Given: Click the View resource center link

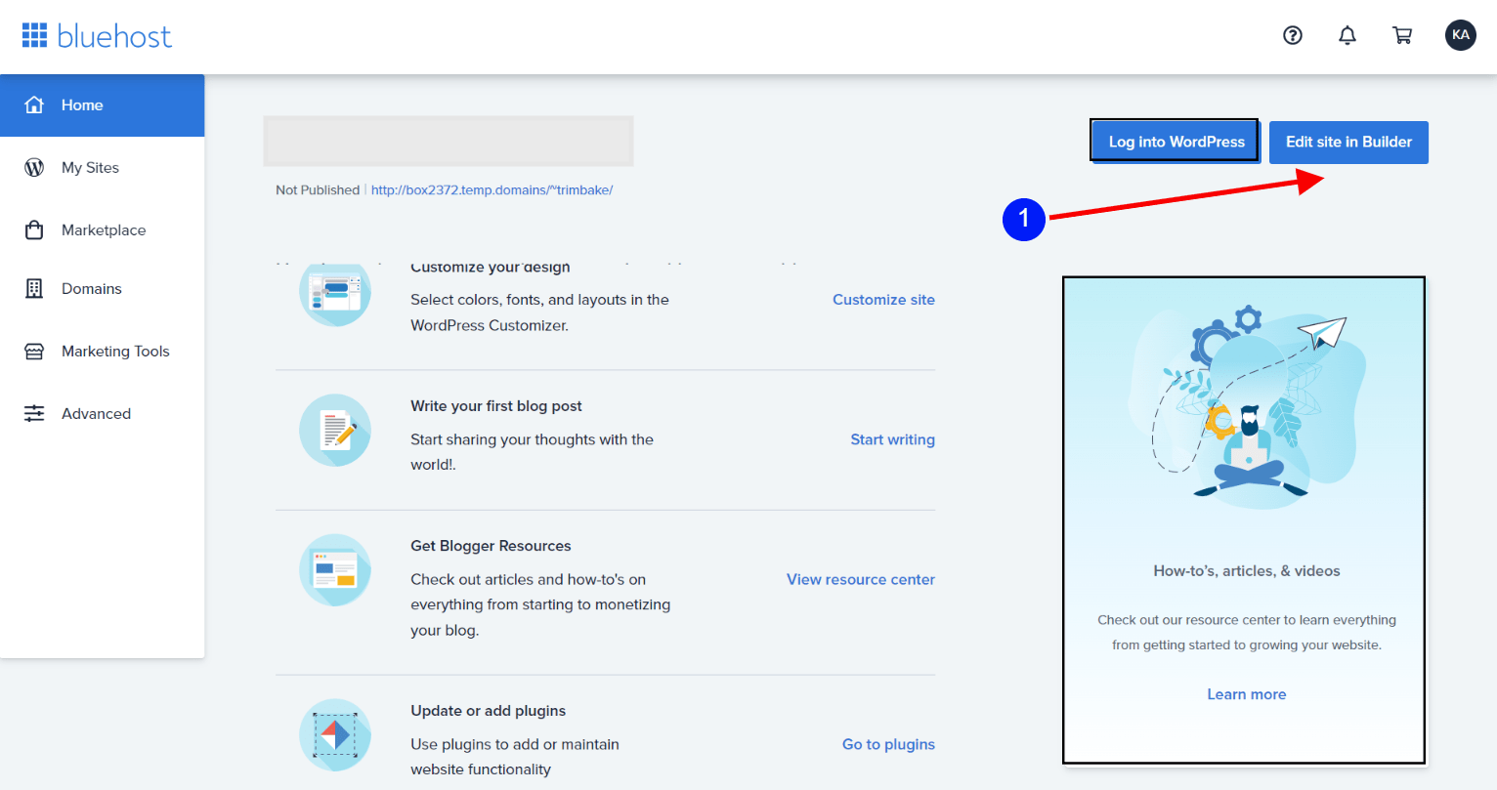Looking at the screenshot, I should click(x=861, y=579).
